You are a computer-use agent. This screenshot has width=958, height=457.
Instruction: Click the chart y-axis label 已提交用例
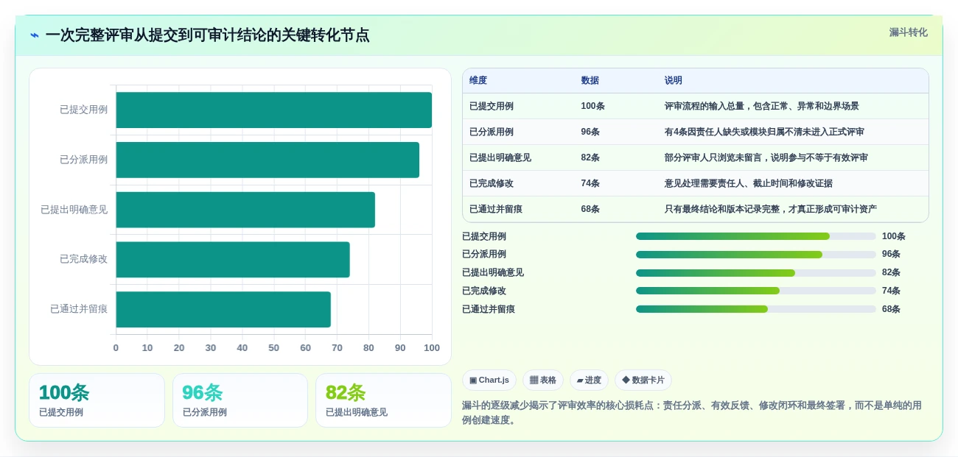point(83,110)
